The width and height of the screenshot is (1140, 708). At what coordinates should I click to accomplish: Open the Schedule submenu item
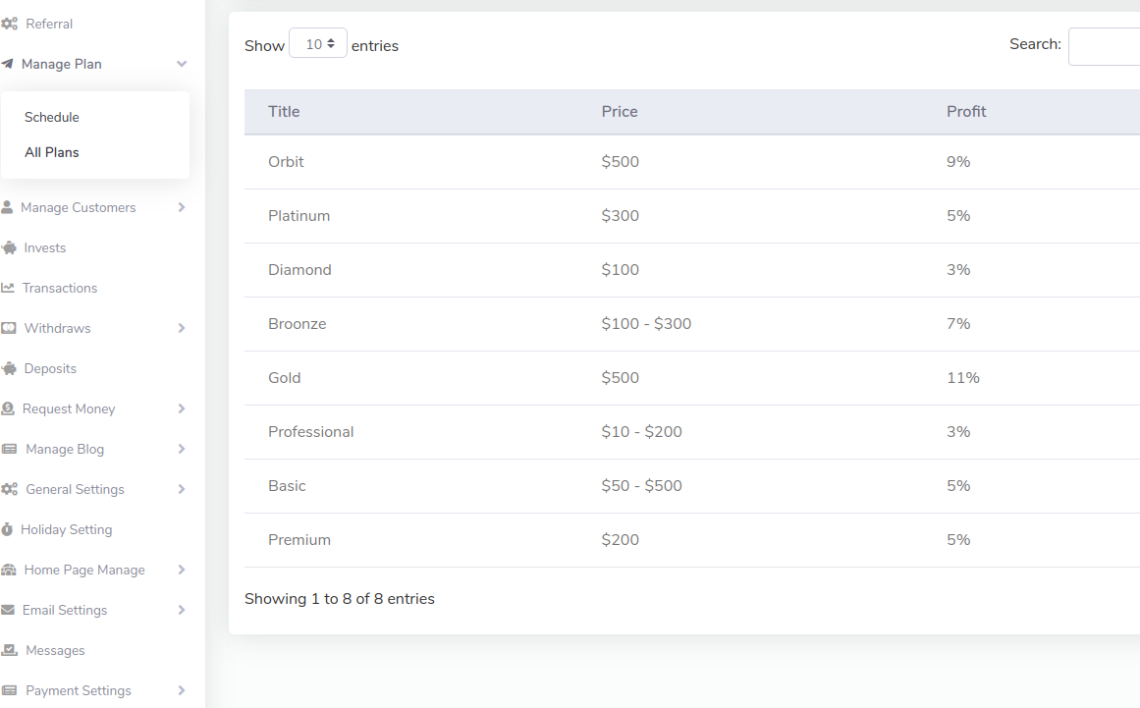coord(52,117)
